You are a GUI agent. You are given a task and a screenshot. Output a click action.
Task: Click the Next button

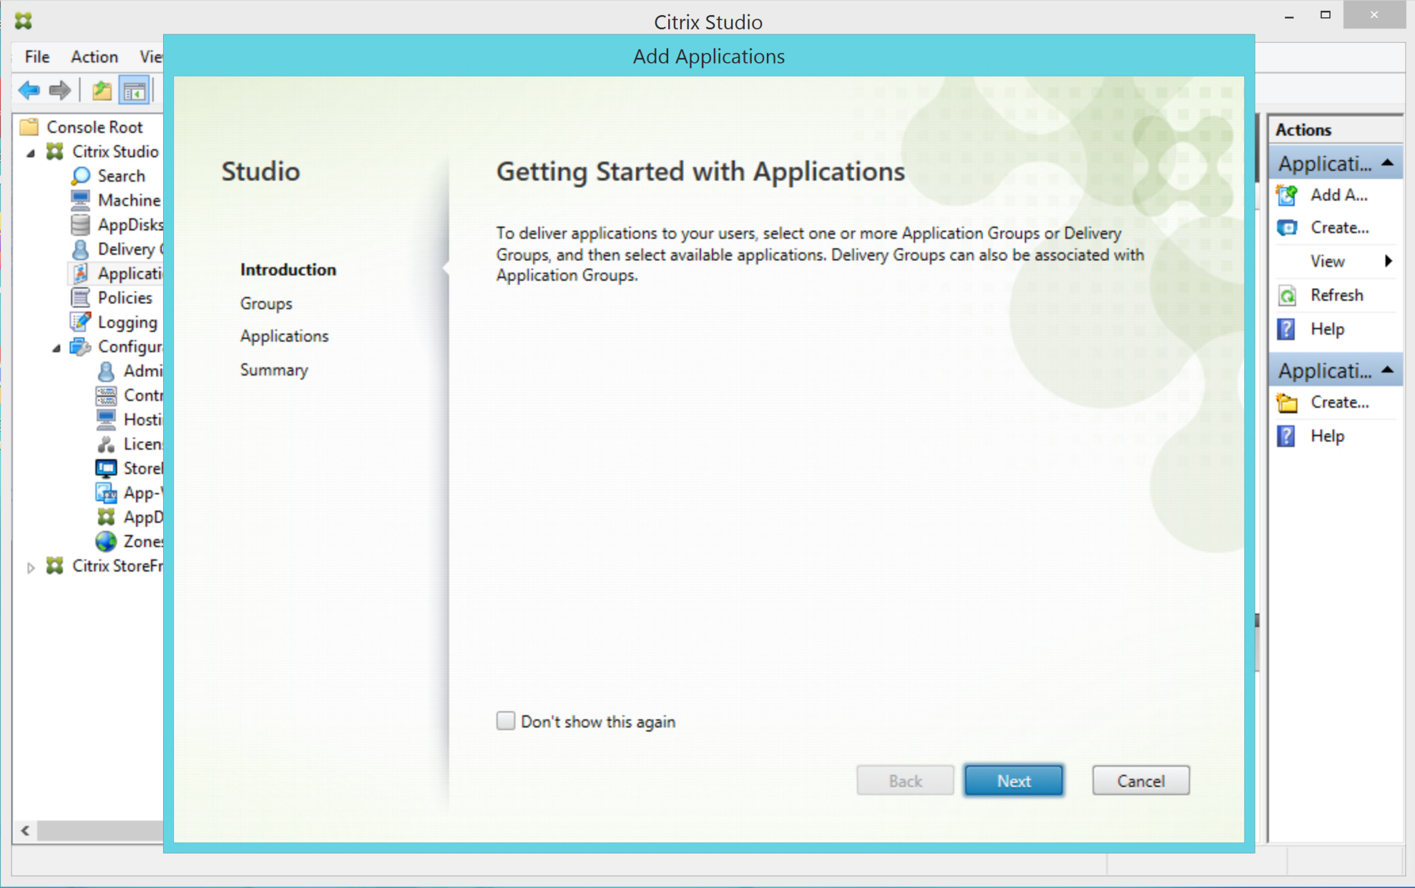coord(1014,780)
